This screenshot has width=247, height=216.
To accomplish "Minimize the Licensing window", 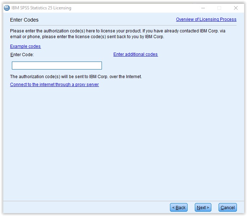I will point(203,8).
